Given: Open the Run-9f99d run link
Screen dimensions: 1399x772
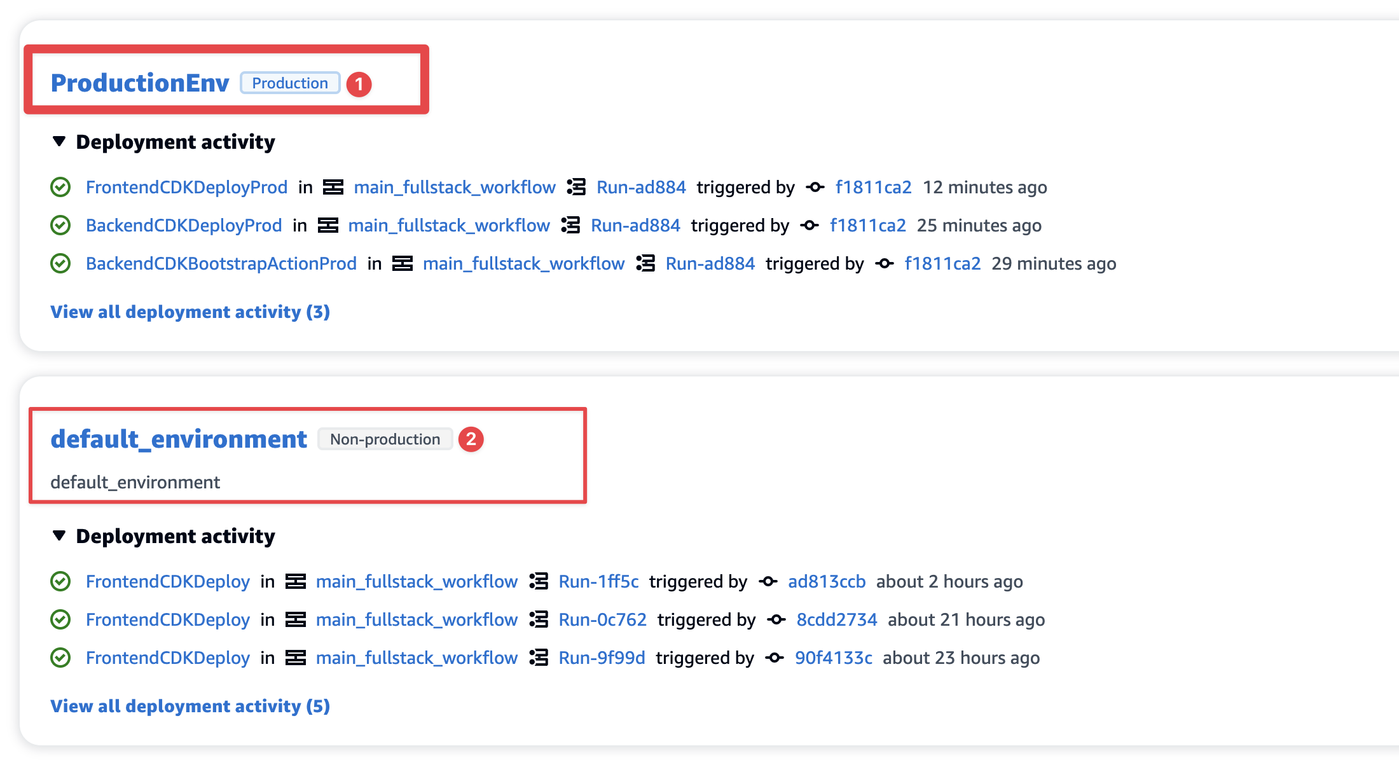Looking at the screenshot, I should point(602,658).
